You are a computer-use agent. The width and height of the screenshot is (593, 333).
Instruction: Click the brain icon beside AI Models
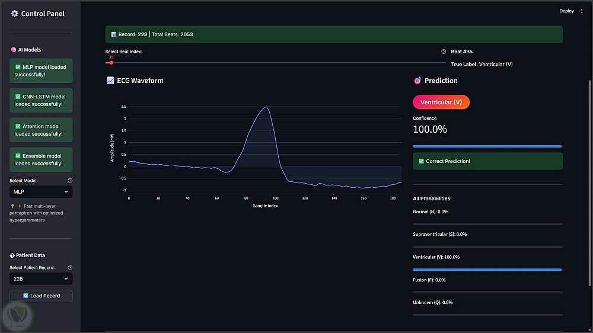pyautogui.click(x=14, y=50)
